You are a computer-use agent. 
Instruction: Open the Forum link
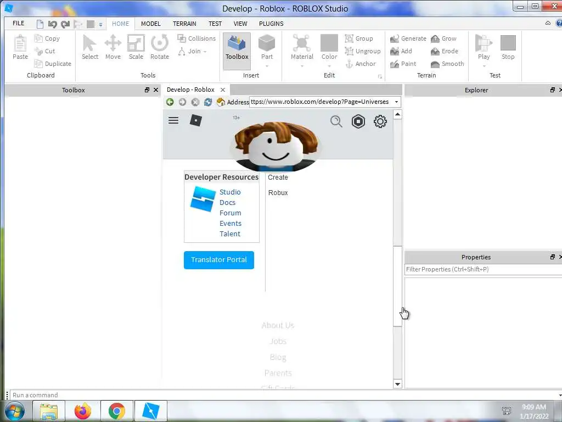(x=230, y=213)
